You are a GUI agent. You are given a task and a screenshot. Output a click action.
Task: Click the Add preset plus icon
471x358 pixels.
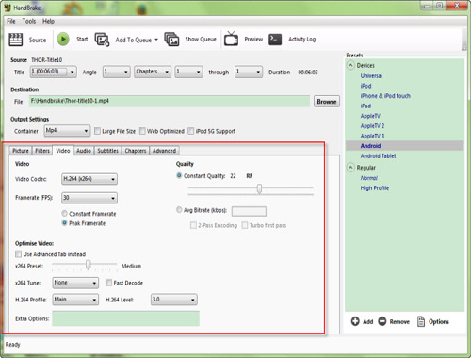tap(355, 321)
